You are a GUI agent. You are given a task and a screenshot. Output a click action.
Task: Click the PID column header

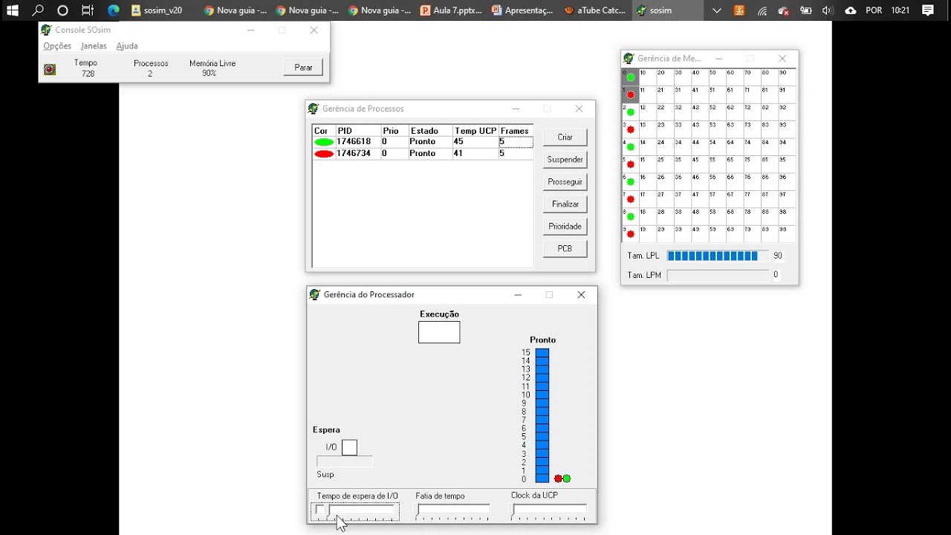pos(357,131)
